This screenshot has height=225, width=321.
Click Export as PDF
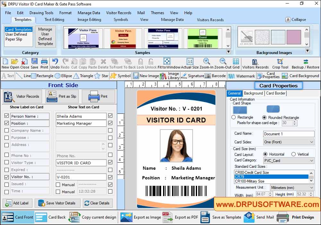coord(180,217)
